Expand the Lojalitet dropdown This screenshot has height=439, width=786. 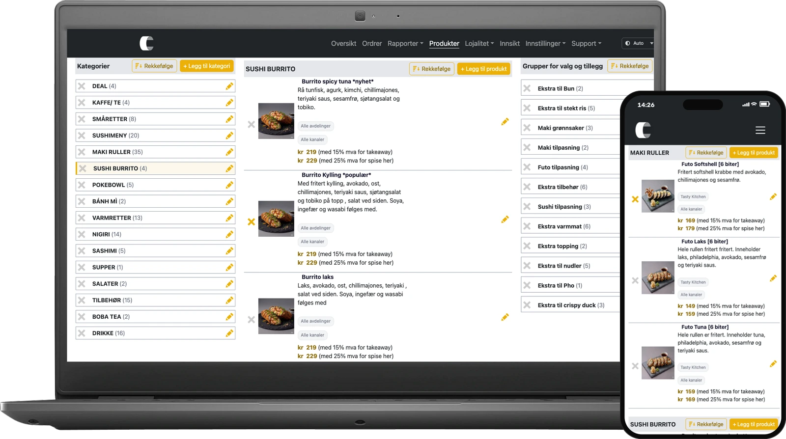click(479, 44)
